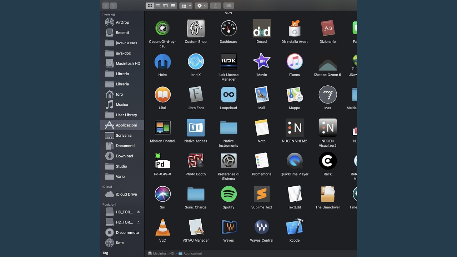
Task: Click the TextEdit icon
Action: tap(295, 194)
